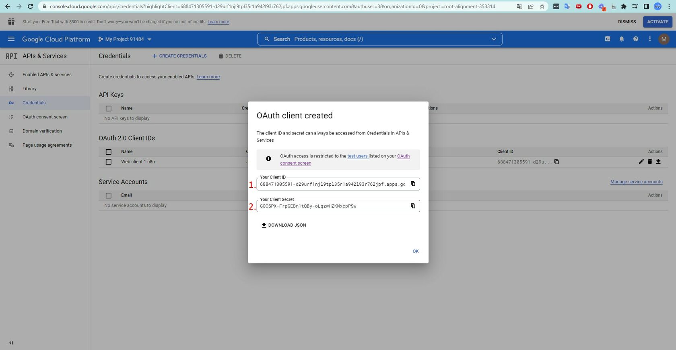
Task: Select all API Keys checkbox
Action: (108, 108)
